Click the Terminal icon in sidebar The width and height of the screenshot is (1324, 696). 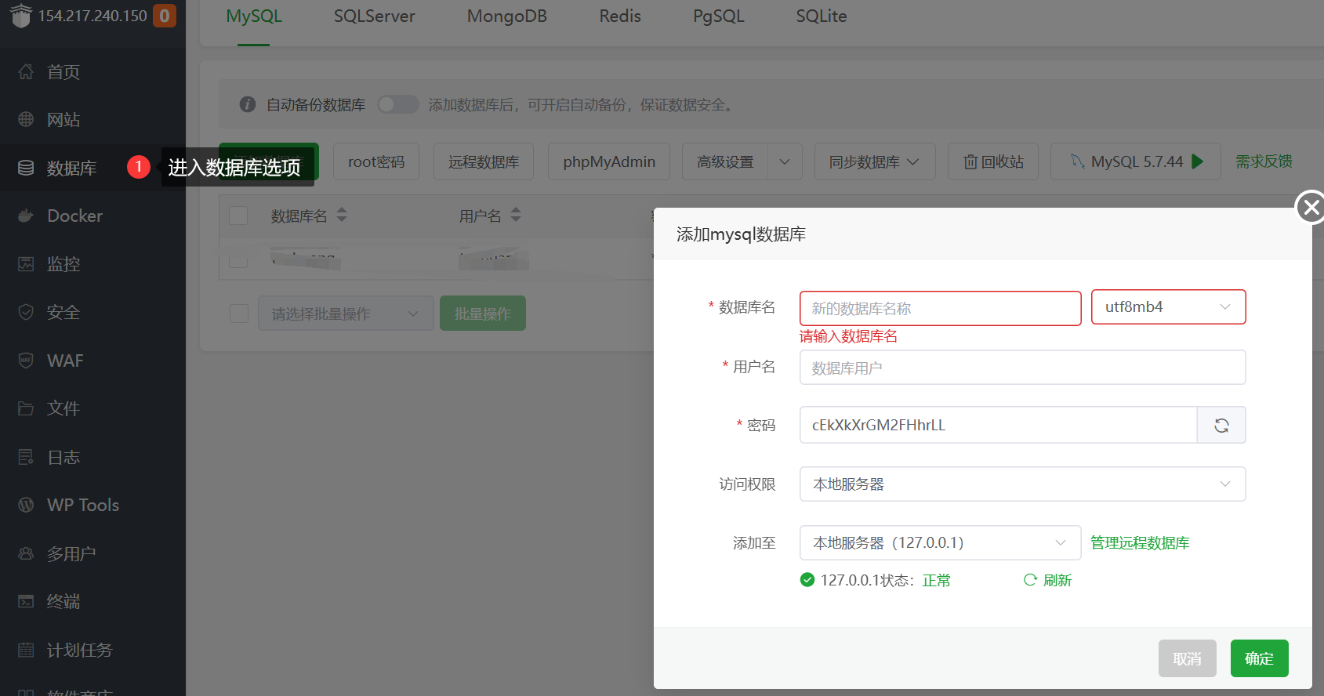26,602
